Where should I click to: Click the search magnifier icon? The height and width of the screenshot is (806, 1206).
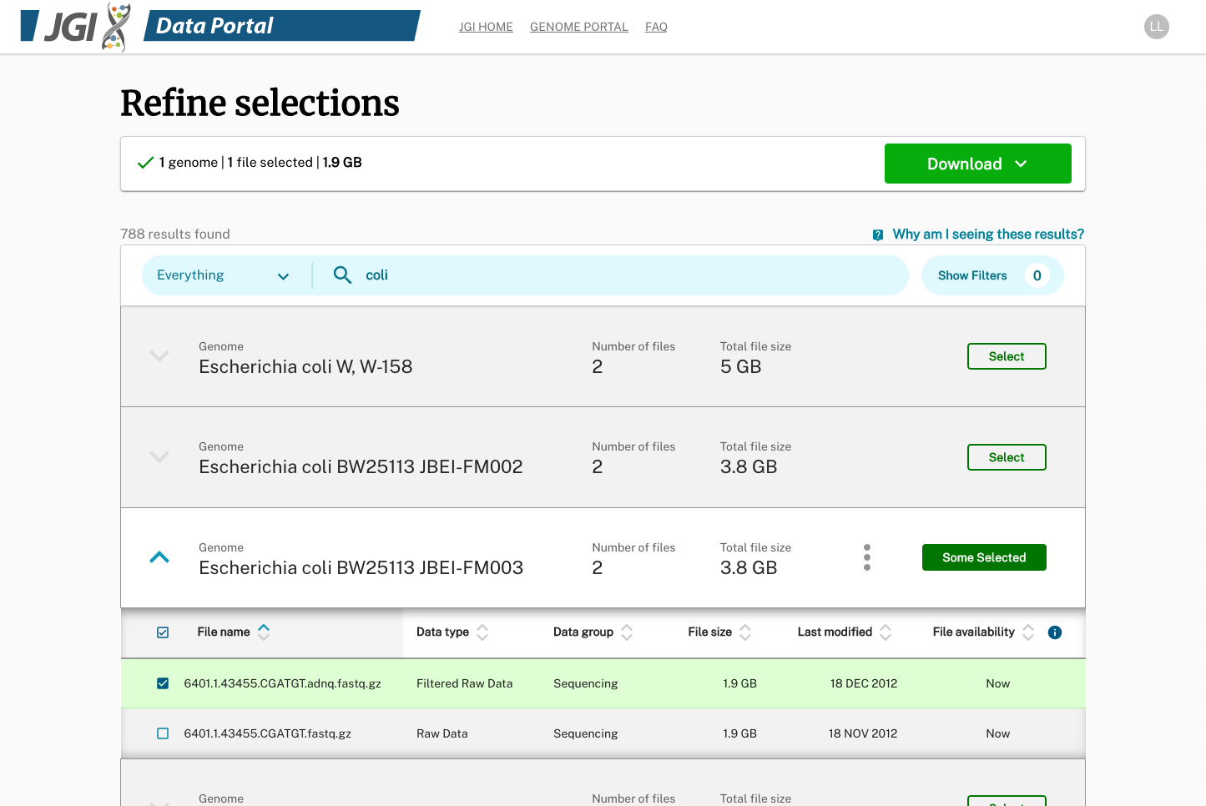(x=342, y=275)
